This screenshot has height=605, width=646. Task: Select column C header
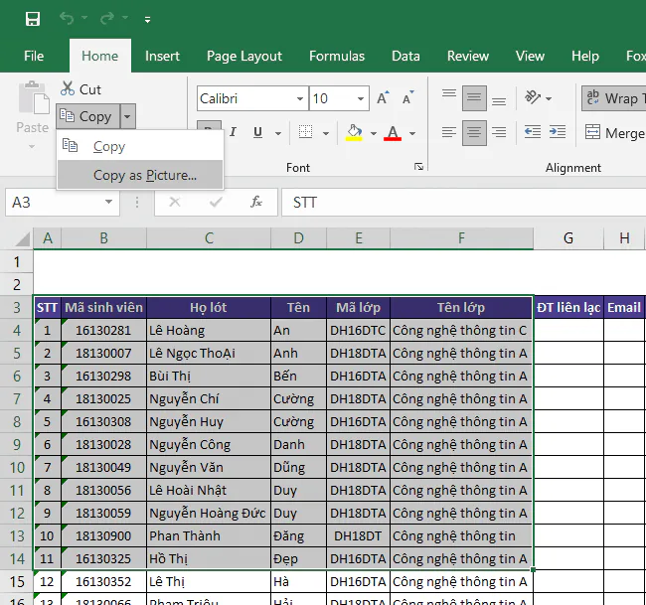(x=209, y=238)
